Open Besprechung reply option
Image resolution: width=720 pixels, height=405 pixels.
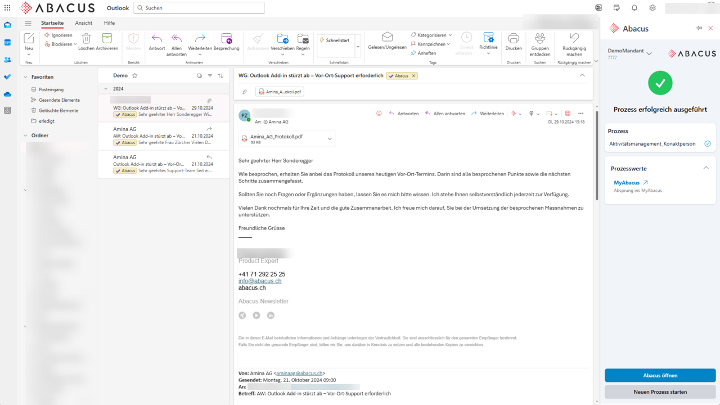pyautogui.click(x=226, y=39)
